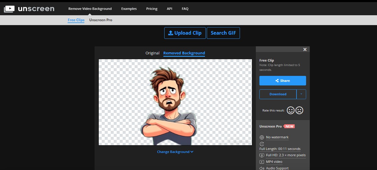Share the processed clip

283,81
